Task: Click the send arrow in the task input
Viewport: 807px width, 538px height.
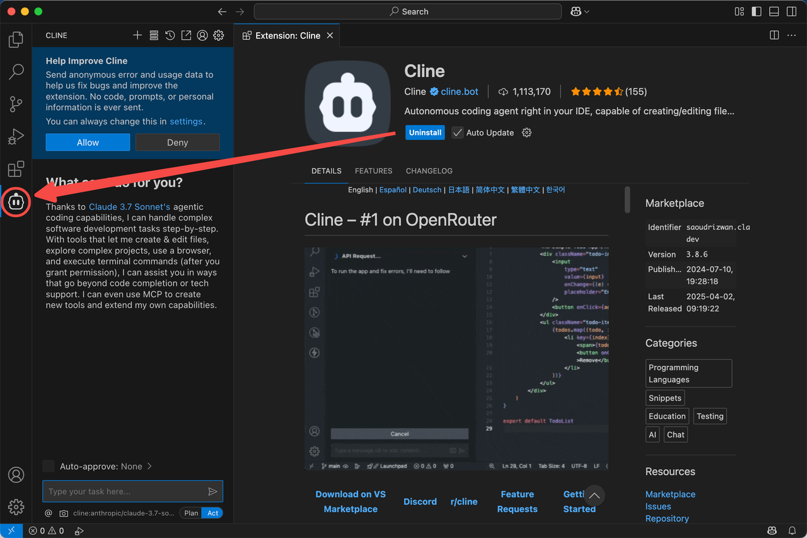Action: pyautogui.click(x=212, y=491)
